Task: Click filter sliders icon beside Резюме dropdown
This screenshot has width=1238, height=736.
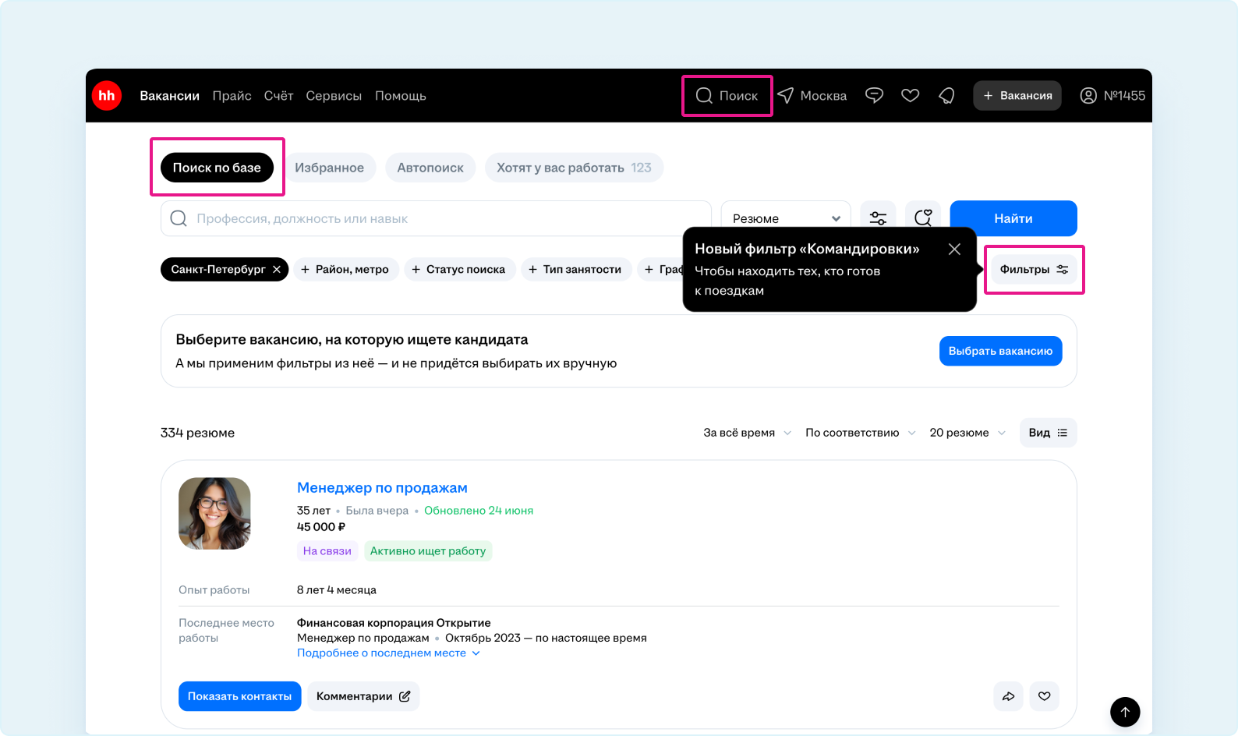Action: point(878,218)
